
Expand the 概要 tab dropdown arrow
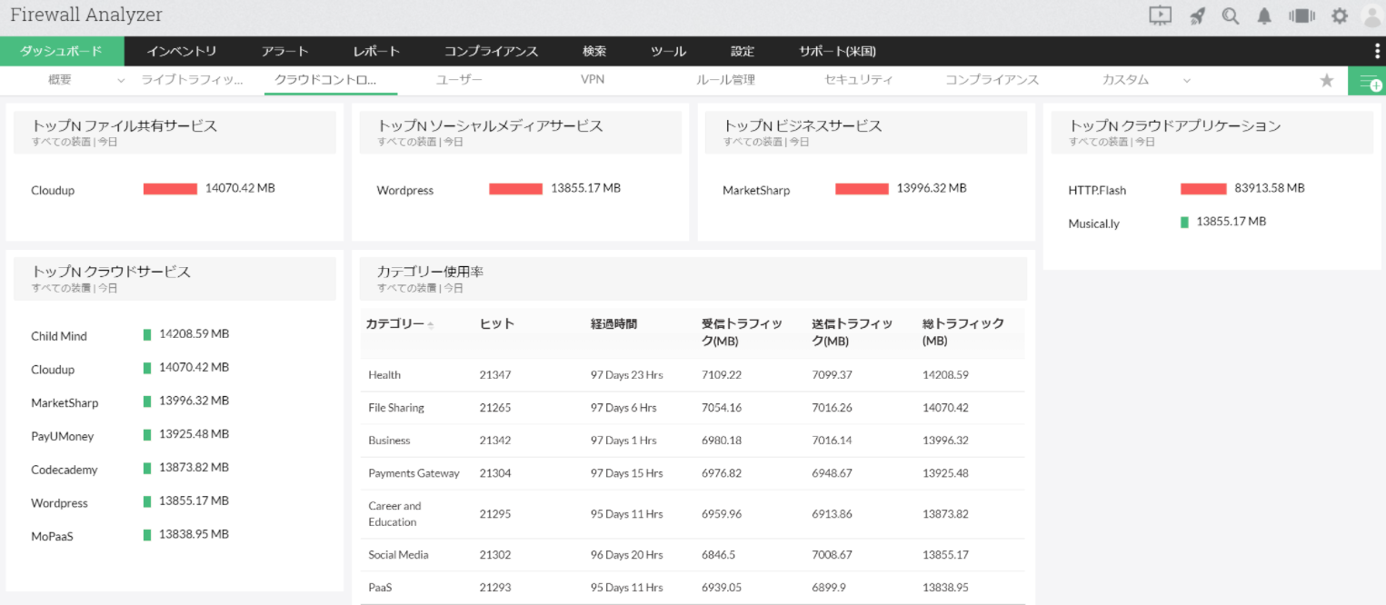tap(122, 81)
